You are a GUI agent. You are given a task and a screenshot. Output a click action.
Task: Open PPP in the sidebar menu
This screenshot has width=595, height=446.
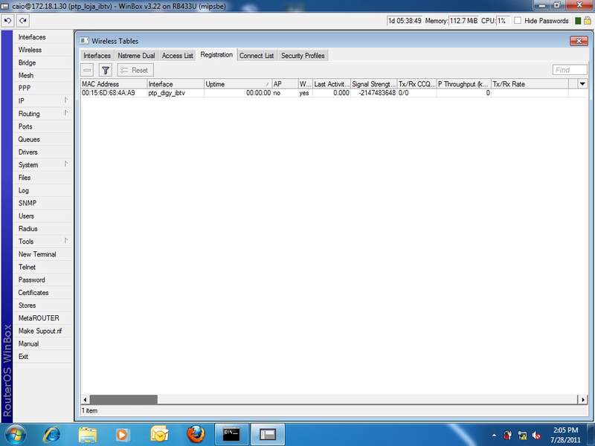coord(25,88)
